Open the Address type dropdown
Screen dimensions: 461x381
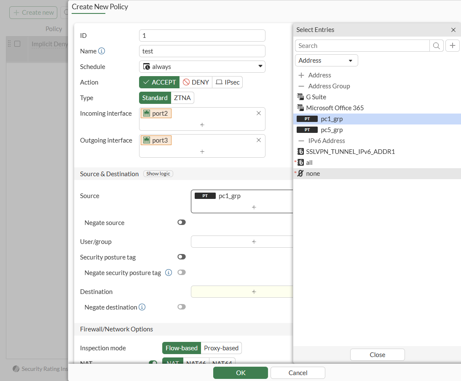(x=326, y=61)
